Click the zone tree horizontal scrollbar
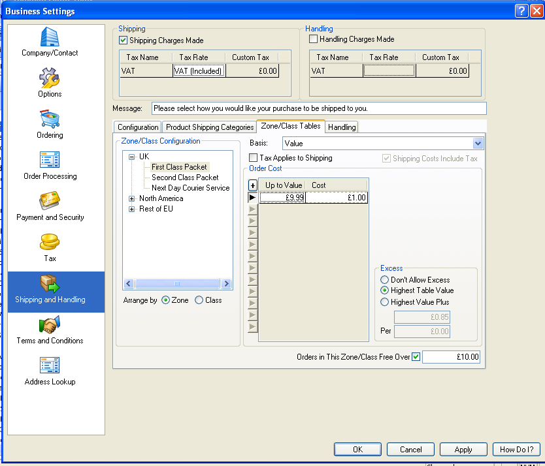Image resolution: width=545 pixels, height=466 pixels. click(x=176, y=284)
